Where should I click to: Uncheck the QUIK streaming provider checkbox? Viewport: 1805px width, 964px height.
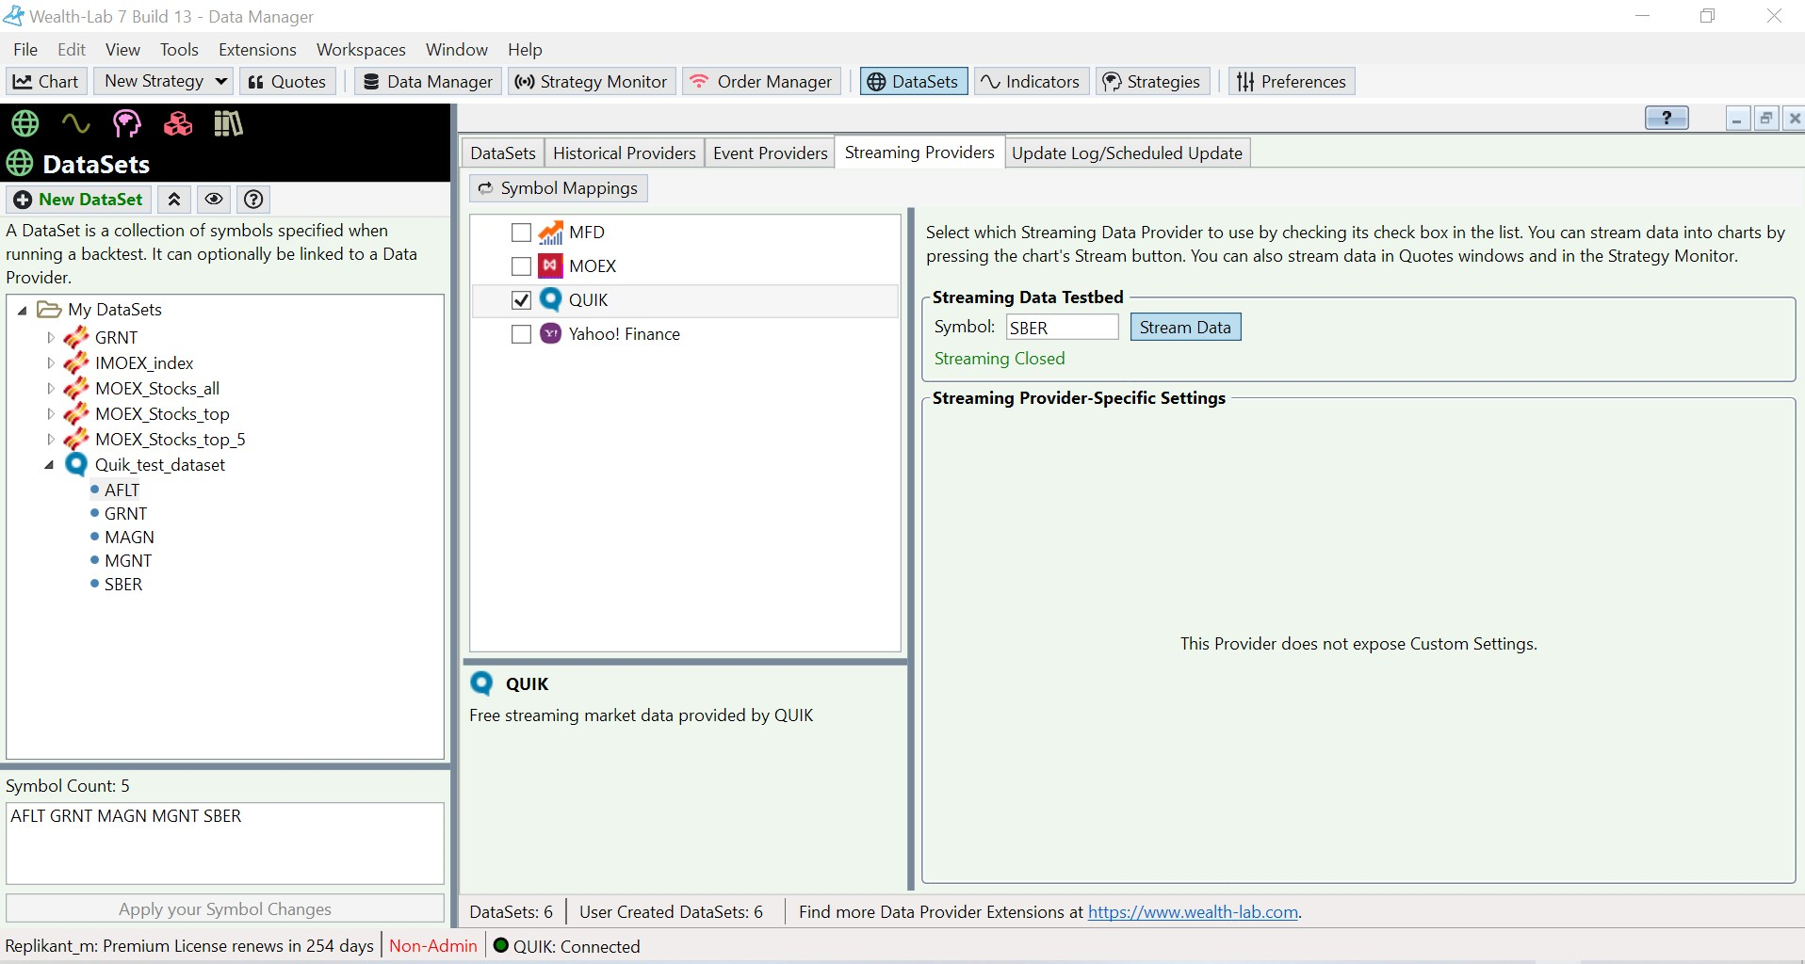(x=521, y=300)
